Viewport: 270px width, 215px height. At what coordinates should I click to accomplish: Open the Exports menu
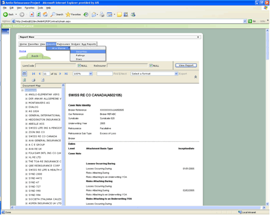51,44
